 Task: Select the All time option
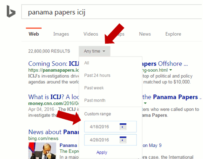(x=87, y=63)
